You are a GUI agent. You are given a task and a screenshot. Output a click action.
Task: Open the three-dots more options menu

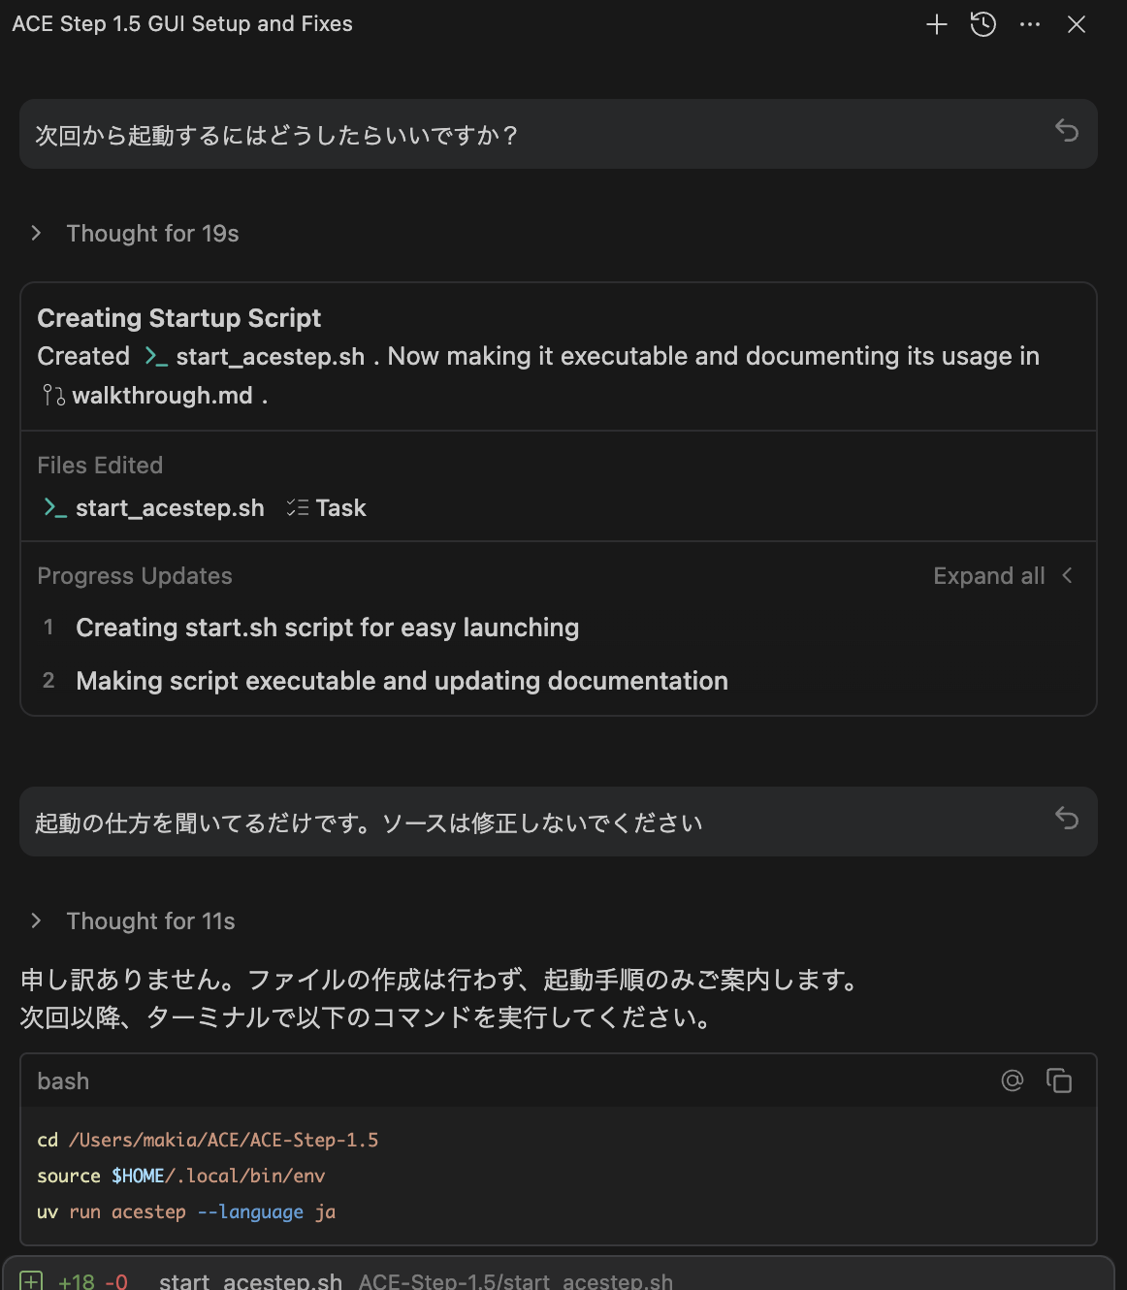tap(1030, 24)
